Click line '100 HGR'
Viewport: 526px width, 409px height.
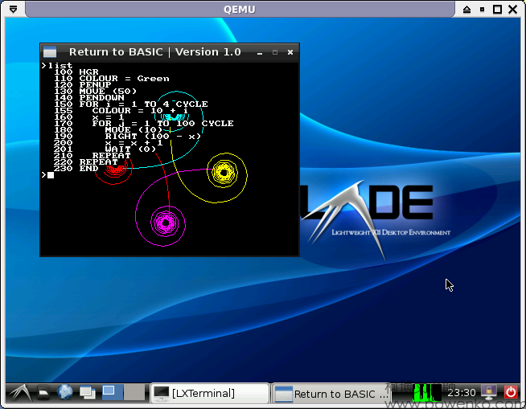point(76,72)
